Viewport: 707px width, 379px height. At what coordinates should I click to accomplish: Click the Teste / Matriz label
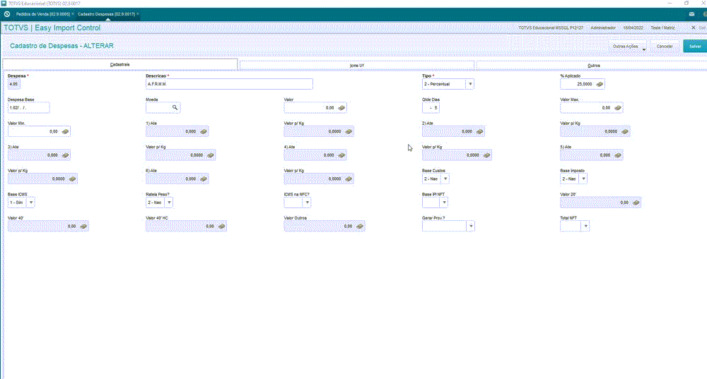coord(662,28)
